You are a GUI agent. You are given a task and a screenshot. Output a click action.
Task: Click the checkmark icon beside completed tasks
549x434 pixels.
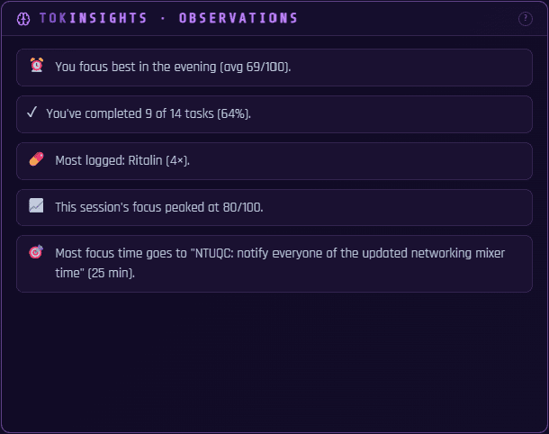click(31, 112)
